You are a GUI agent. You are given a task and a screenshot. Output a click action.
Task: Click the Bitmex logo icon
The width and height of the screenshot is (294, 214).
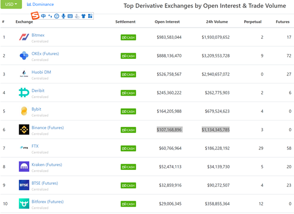click(x=24, y=37)
